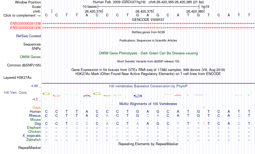Click the 26,420,370 ruler position
This screenshot has height=154, width=255.
[x=93, y=11]
